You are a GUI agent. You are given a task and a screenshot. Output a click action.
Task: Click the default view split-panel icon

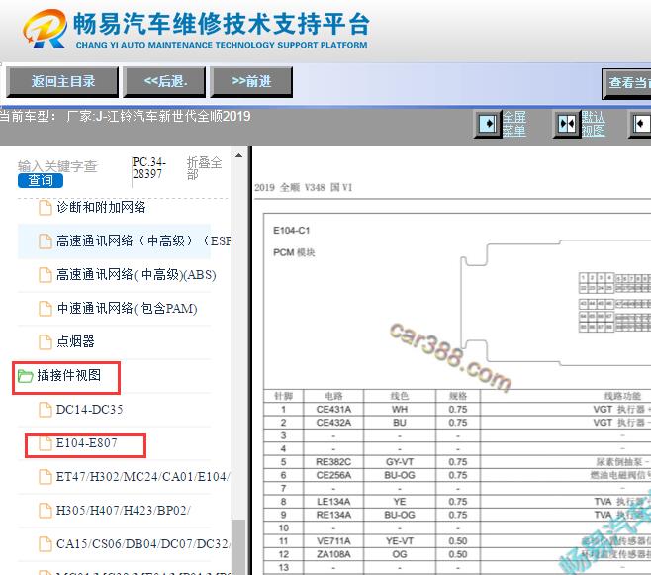click(x=567, y=124)
